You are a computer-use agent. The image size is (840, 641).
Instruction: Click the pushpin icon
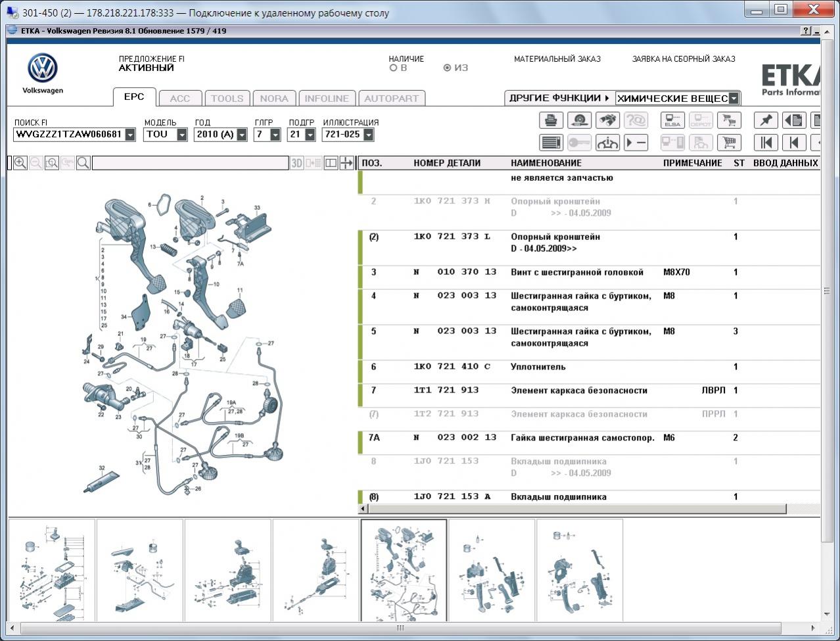click(x=766, y=120)
